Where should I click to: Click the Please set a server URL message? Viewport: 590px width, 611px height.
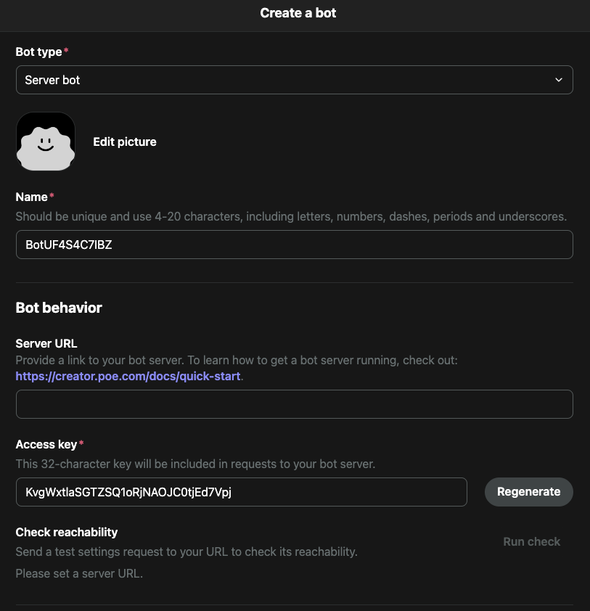(x=79, y=573)
